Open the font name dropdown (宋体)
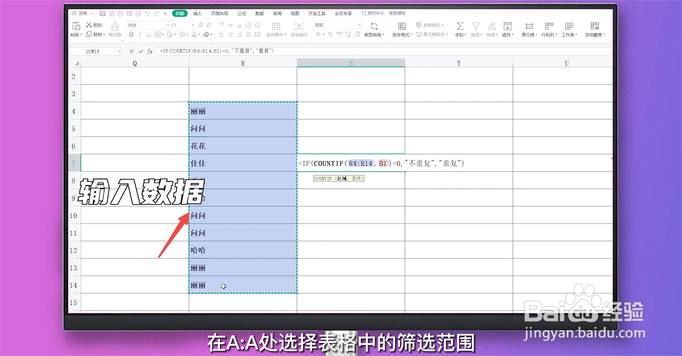Image resolution: width=682 pixels, height=356 pixels. (x=168, y=25)
